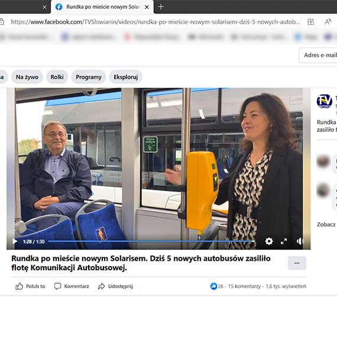337x337 pixels.
Task: Share the video with Udostępnij
Action: [115, 286]
